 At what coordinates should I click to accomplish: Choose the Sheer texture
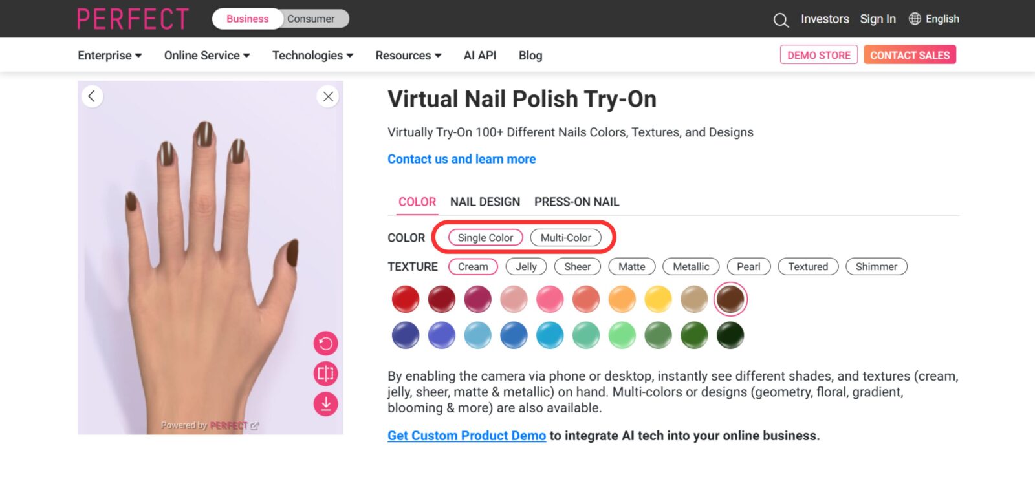coord(577,266)
